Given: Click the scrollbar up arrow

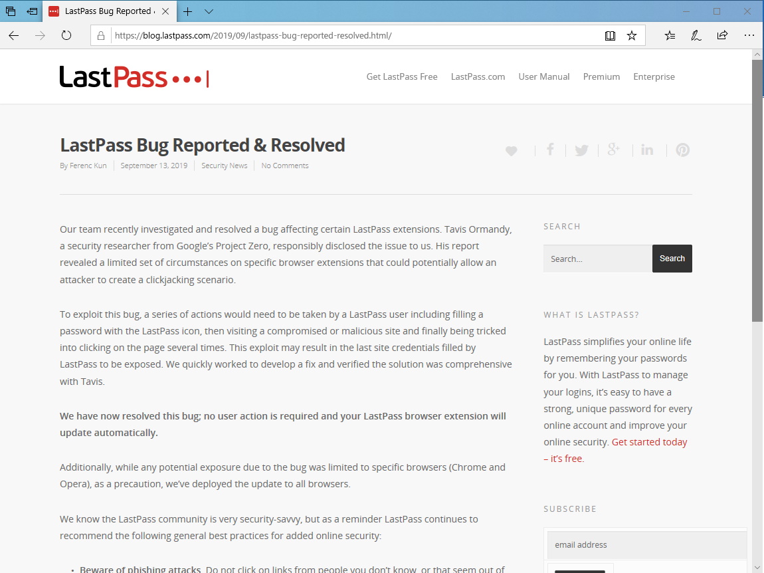Looking at the screenshot, I should (x=757, y=54).
